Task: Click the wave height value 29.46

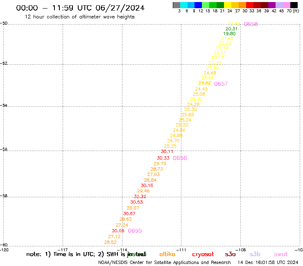Action: point(143,191)
